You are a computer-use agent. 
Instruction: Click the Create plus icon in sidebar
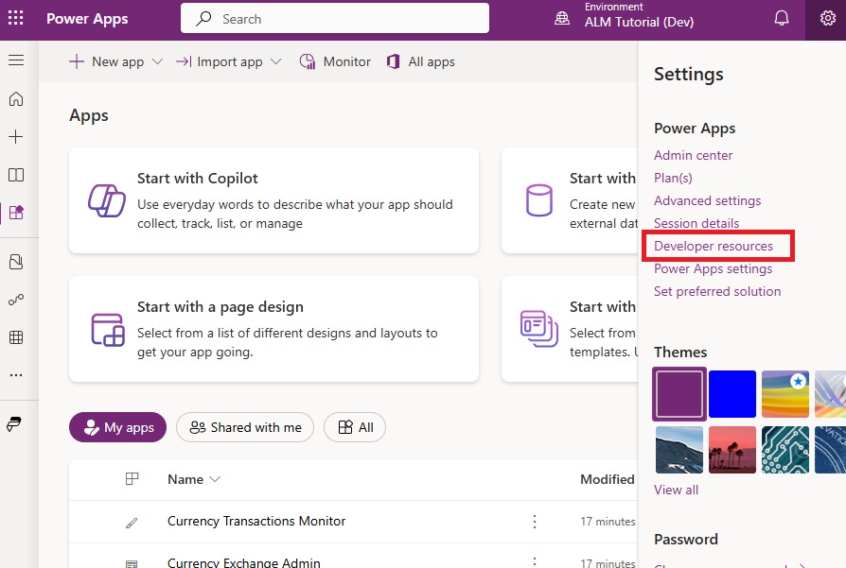click(x=16, y=136)
